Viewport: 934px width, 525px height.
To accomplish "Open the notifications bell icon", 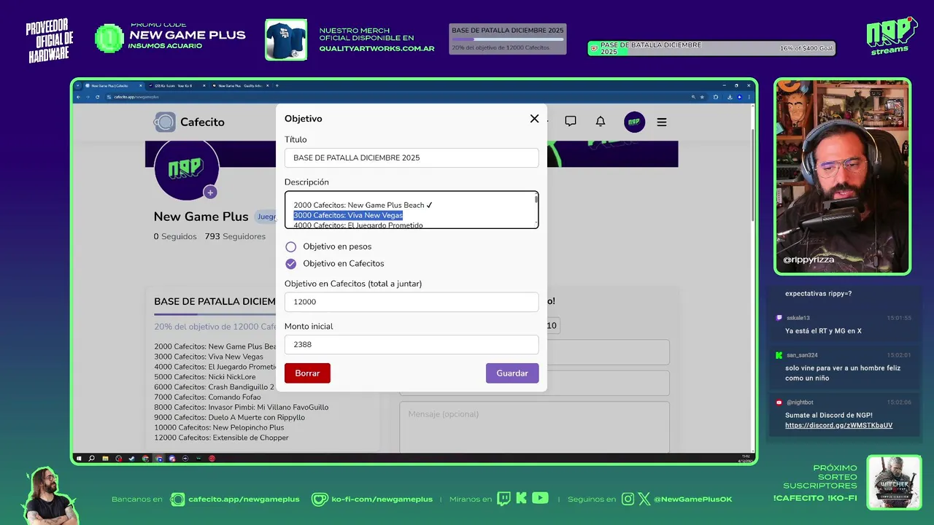I will tap(601, 121).
